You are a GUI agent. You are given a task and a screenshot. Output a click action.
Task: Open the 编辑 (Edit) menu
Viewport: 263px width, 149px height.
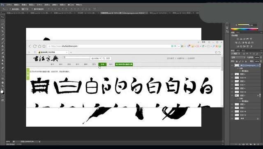(16, 5)
